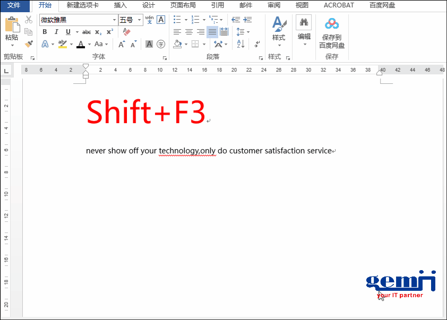This screenshot has width=447, height=320.
Task: Apply yellow text highlight color
Action: click(62, 44)
